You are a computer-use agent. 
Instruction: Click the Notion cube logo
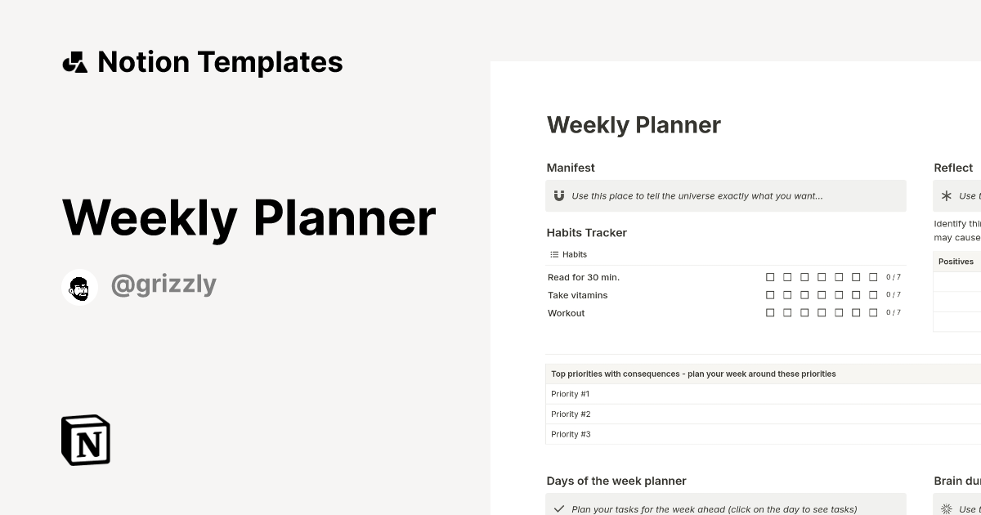click(x=86, y=440)
